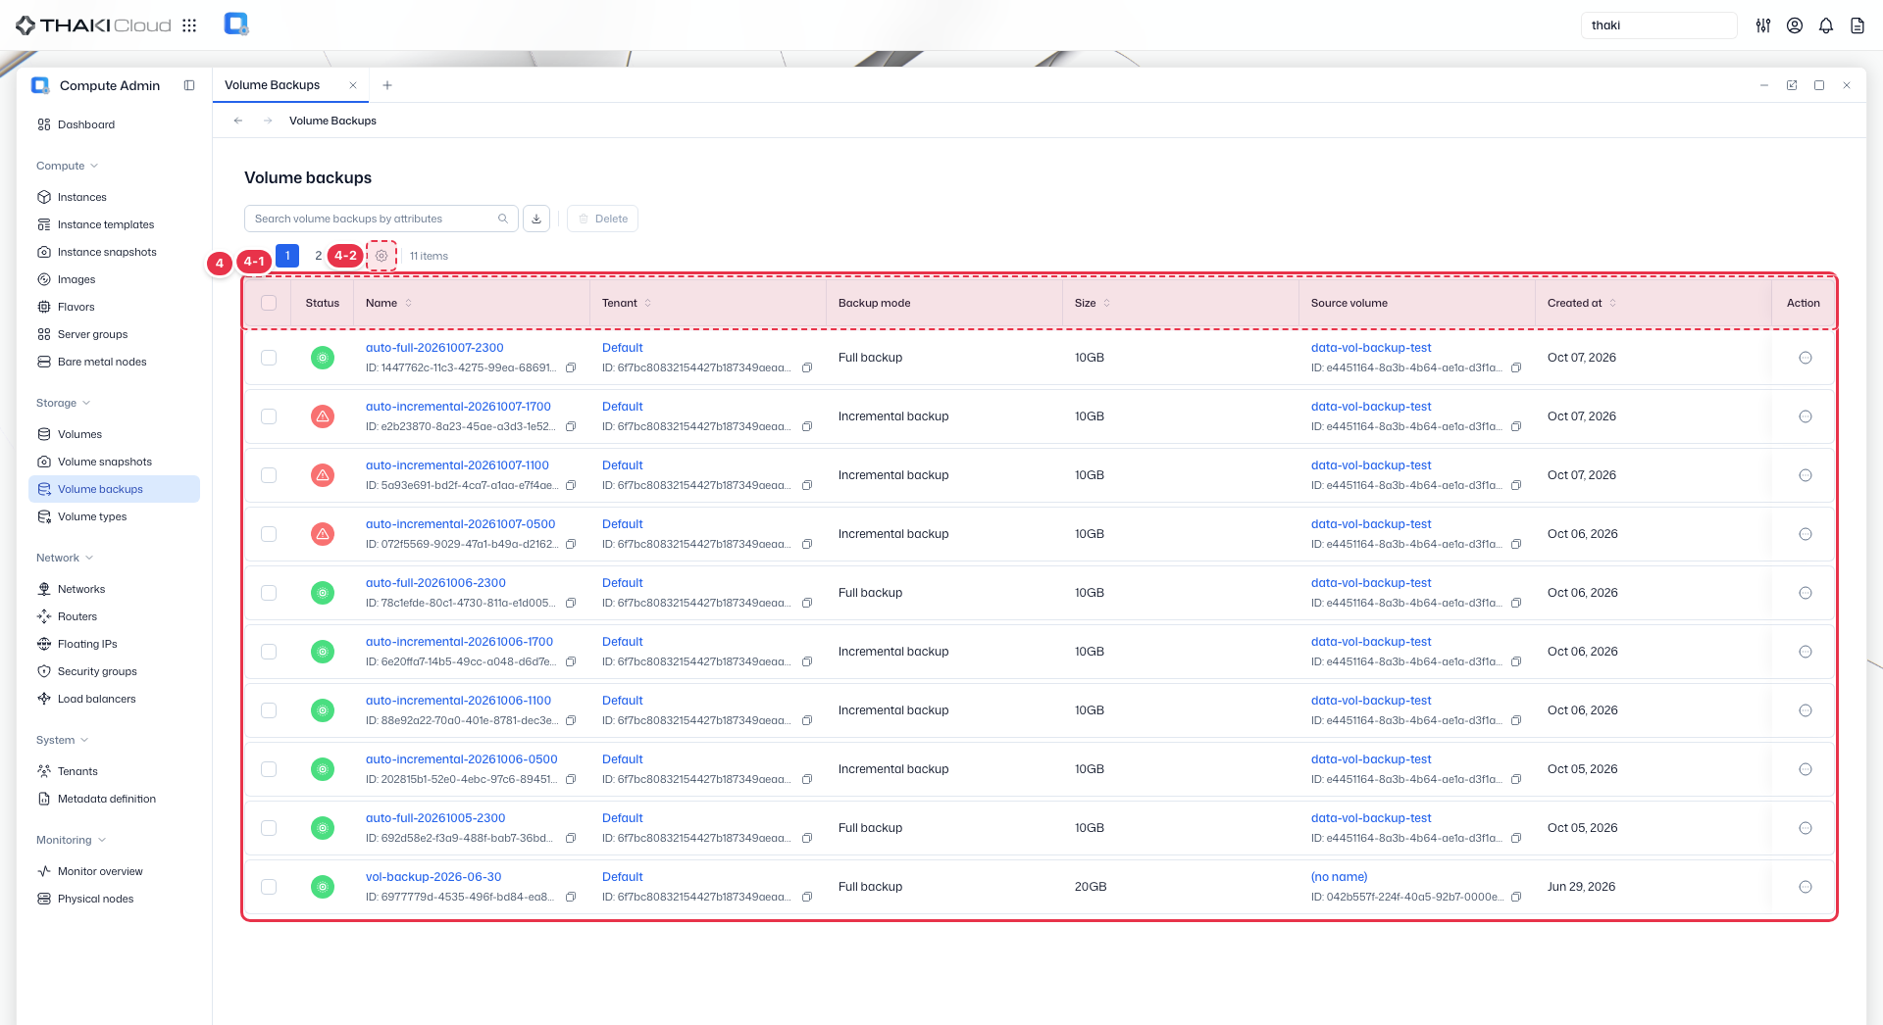Open the table column settings gear
Viewport: 1883px width, 1025px height.
382,256
